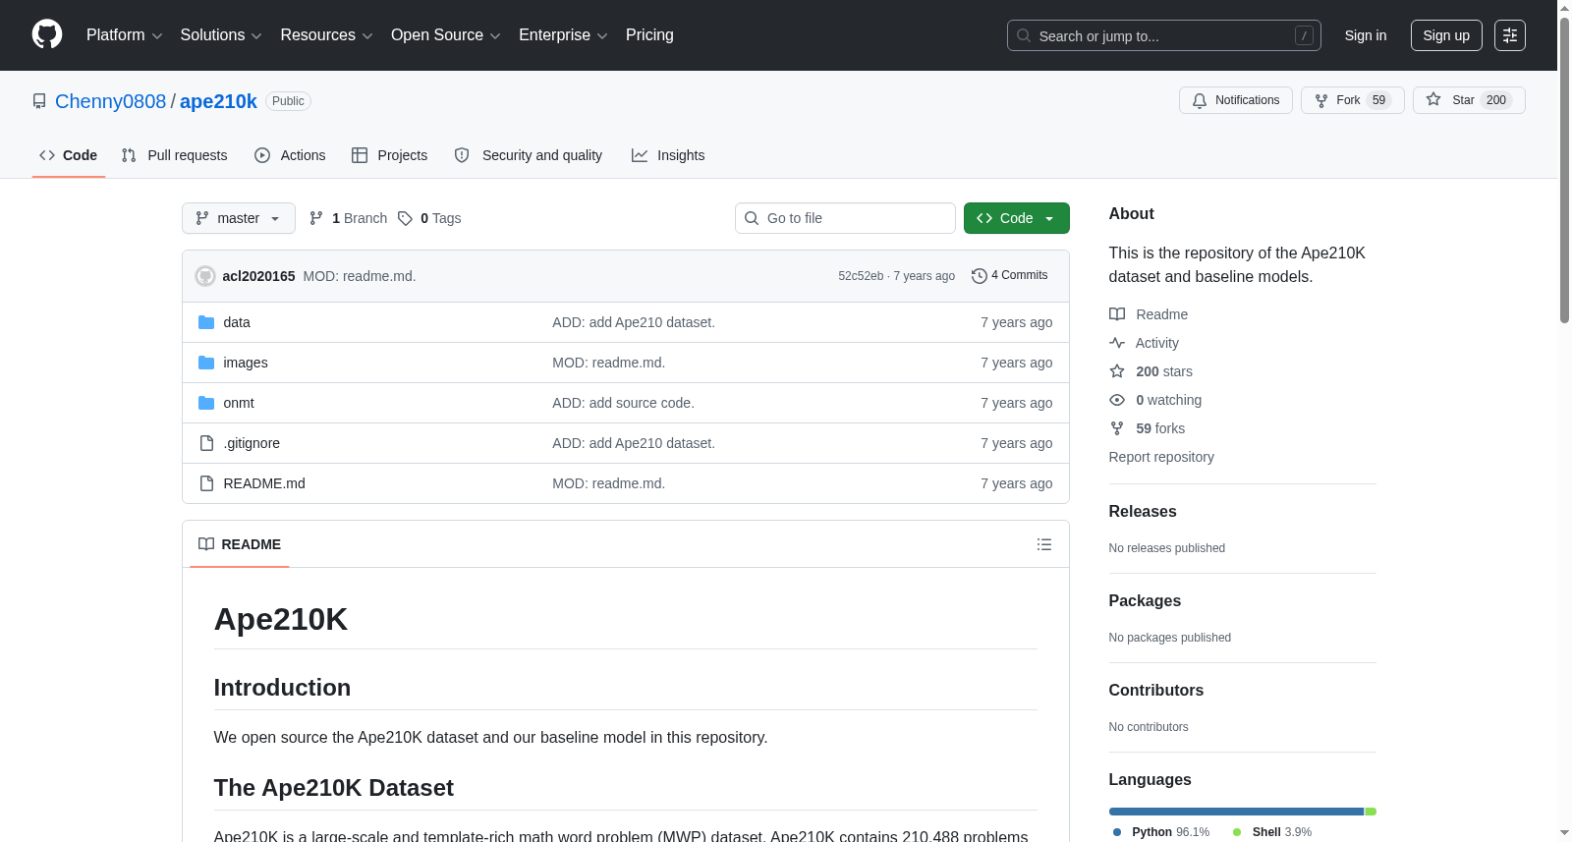1572x842 pixels.
Task: Click the book icon beside Readme link
Action: 1117,314
